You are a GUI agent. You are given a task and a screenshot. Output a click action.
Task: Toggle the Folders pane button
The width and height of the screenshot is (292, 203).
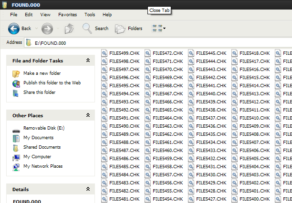[x=129, y=29]
